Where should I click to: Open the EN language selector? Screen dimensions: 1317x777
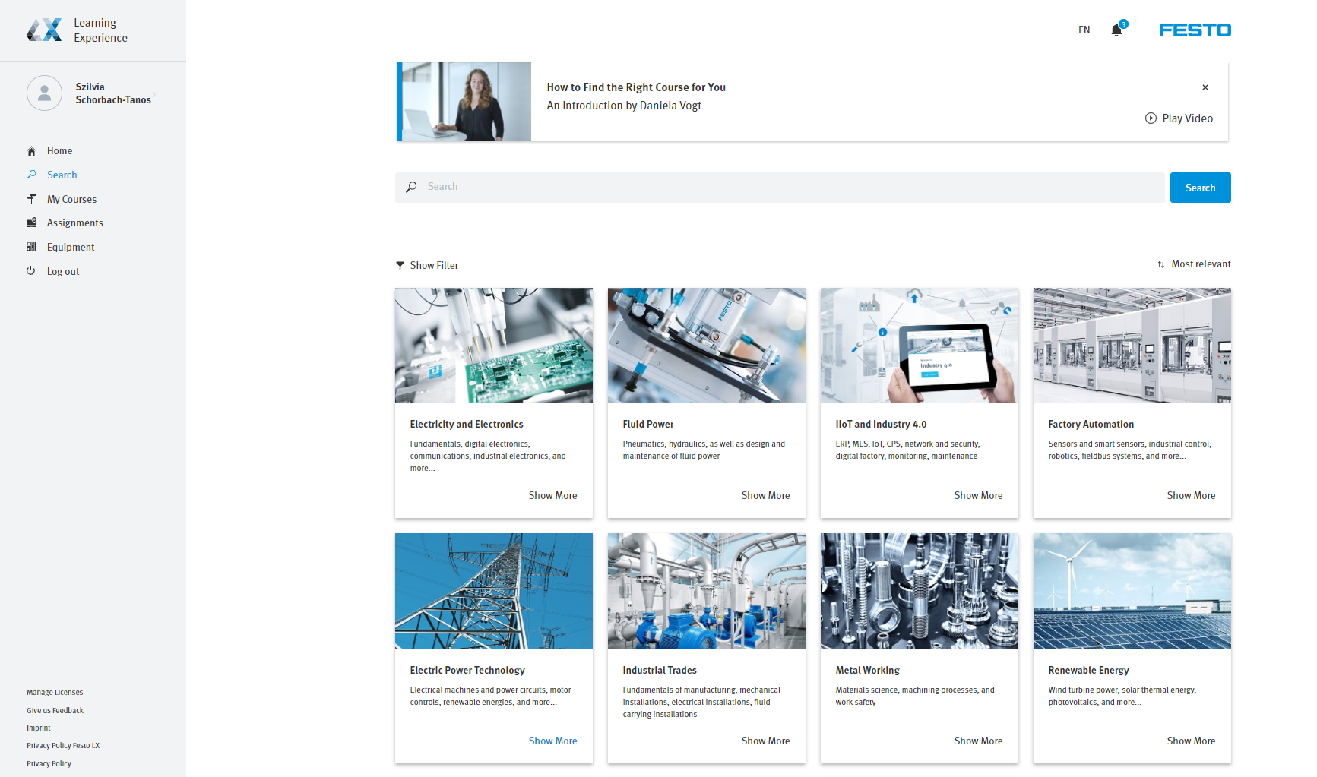tap(1084, 30)
